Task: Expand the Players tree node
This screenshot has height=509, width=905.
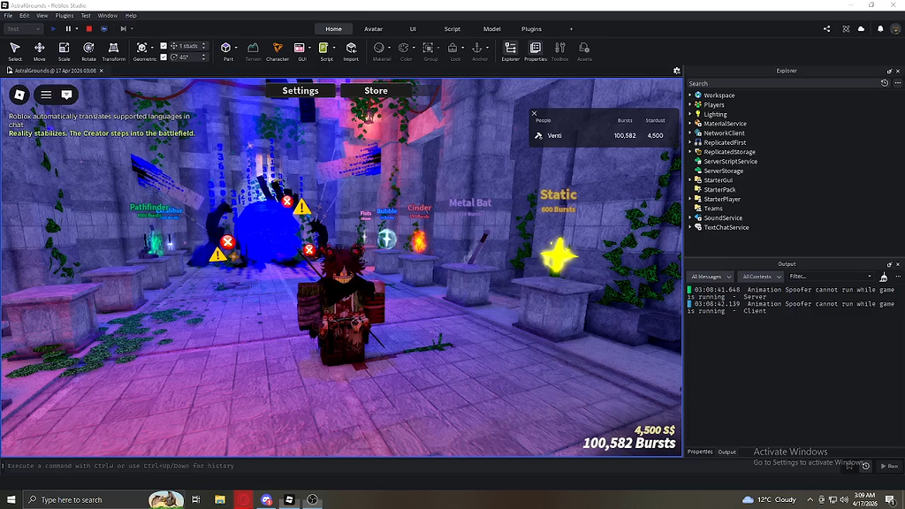Action: tap(689, 104)
